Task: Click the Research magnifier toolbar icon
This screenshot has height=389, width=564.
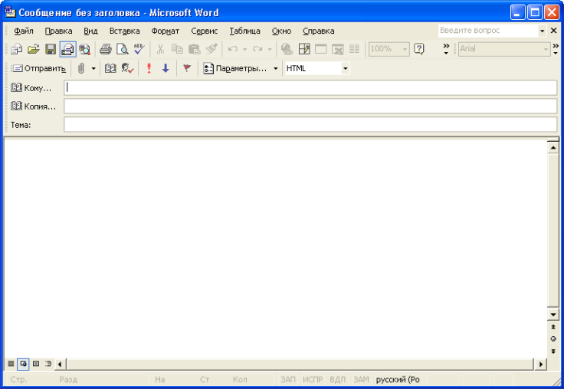Action: coord(85,49)
